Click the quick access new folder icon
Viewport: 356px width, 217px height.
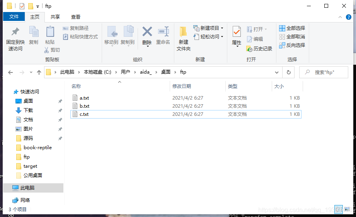pos(31,6)
